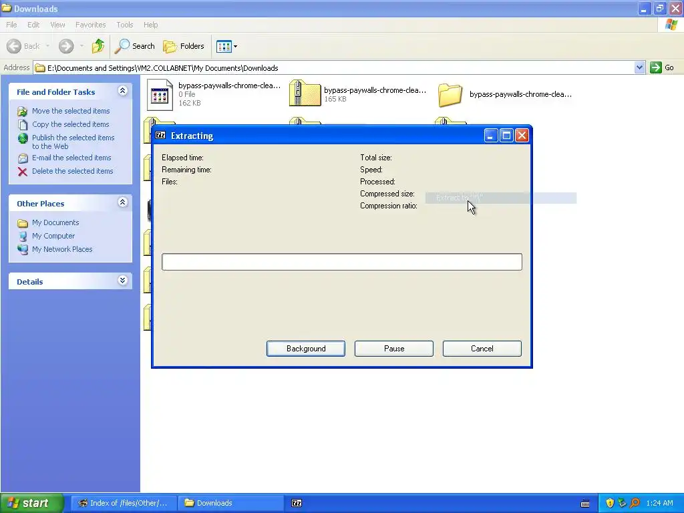Expand the Details panel
This screenshot has width=684, height=513.
pyautogui.click(x=123, y=281)
